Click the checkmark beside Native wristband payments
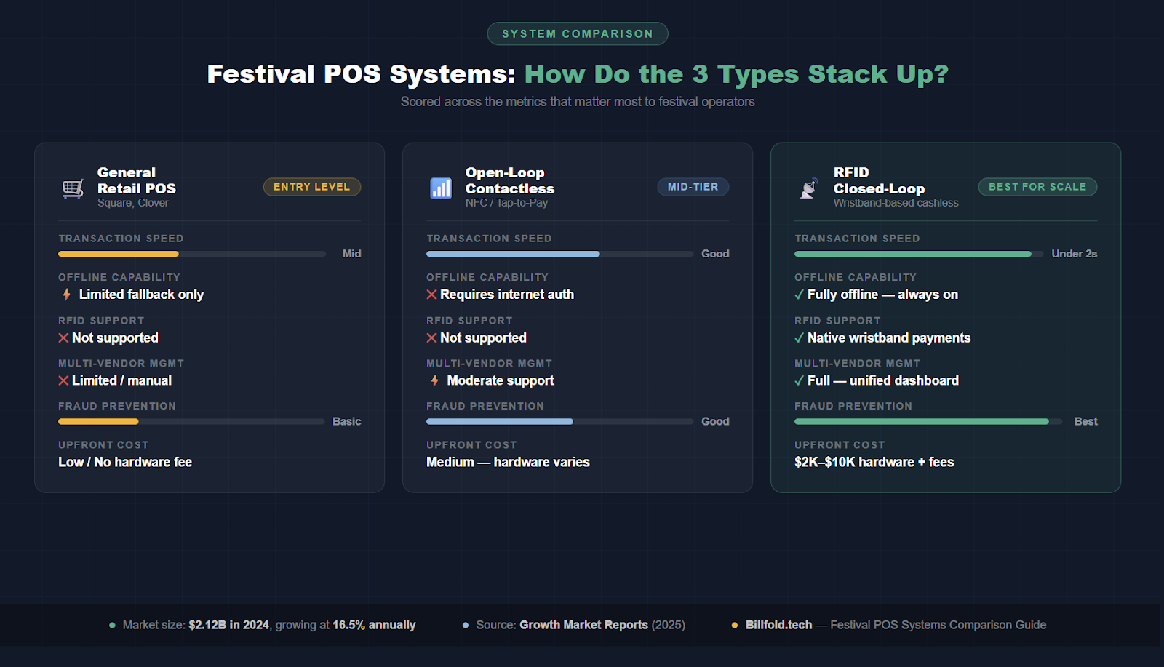This screenshot has height=667, width=1164. [800, 337]
